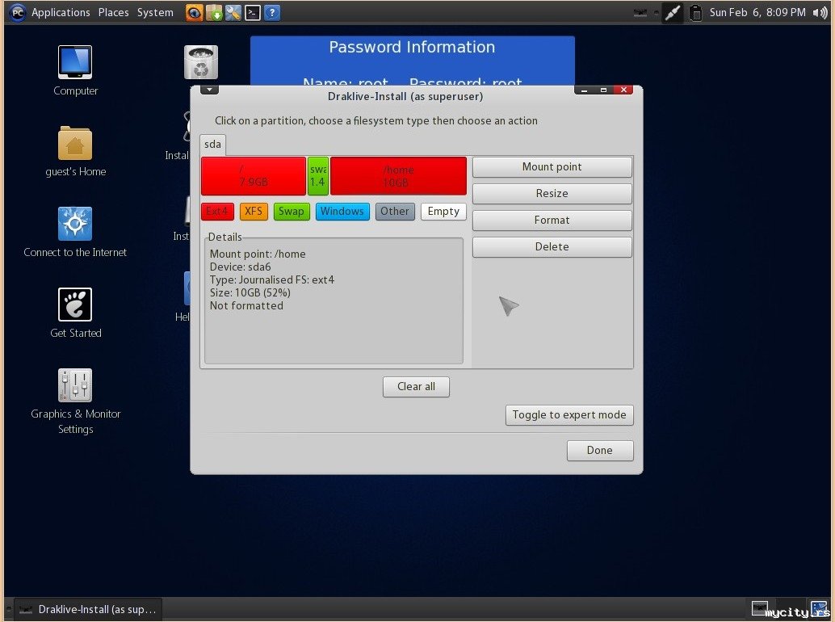Click 'Mount point: /home' detail text
Image resolution: width=835 pixels, height=622 pixels.
[x=258, y=254]
